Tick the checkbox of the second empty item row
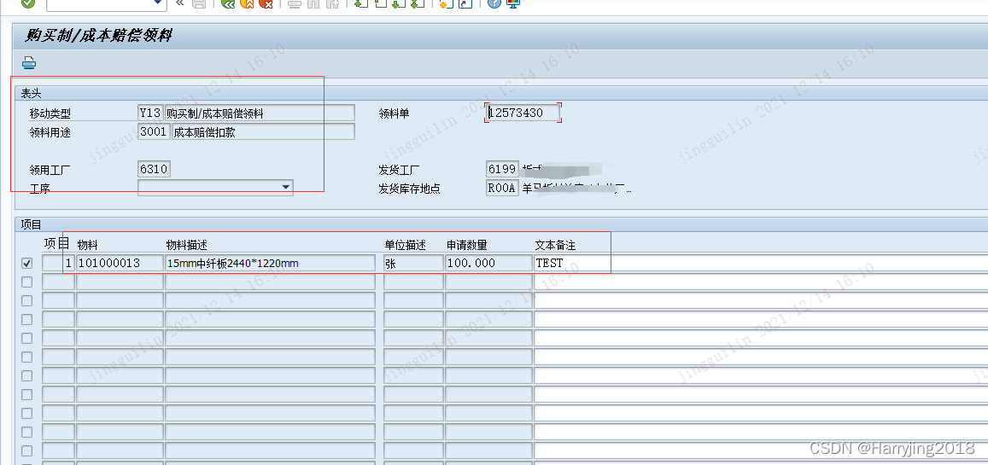 point(27,300)
